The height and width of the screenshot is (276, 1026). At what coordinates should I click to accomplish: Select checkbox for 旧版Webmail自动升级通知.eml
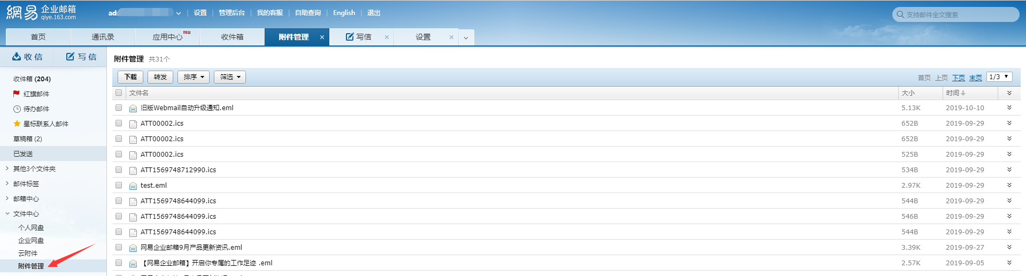tap(119, 108)
